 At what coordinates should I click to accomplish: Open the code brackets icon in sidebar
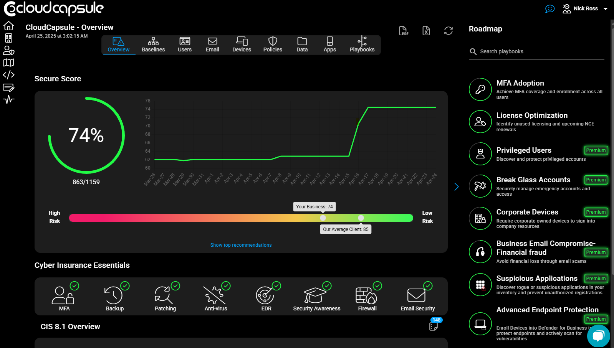(8, 75)
